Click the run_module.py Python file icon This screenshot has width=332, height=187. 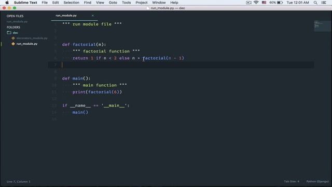click(x=13, y=44)
